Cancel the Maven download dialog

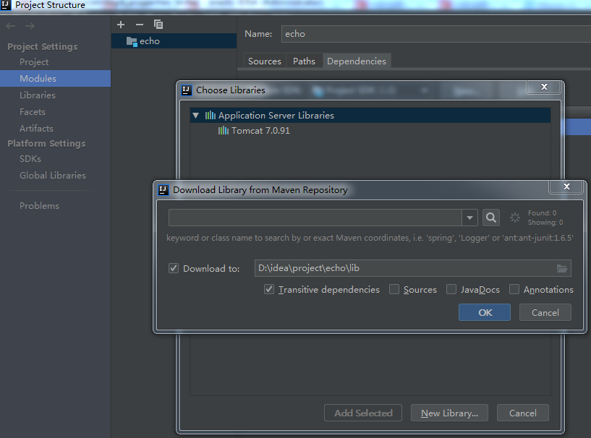coord(545,312)
